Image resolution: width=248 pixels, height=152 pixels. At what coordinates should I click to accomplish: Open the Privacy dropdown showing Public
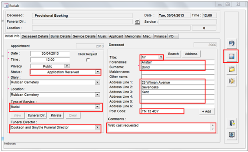click(x=67, y=66)
